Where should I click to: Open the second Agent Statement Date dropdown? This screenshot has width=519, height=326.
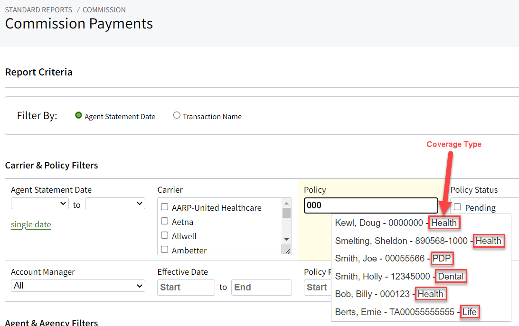(115, 203)
